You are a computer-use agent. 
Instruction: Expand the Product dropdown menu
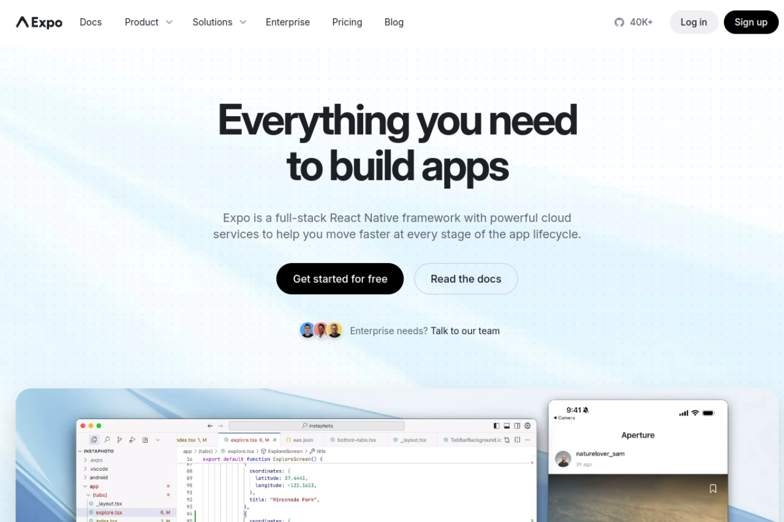148,22
